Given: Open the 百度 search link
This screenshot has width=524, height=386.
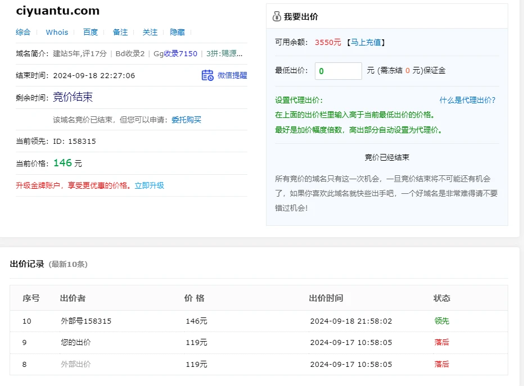Looking at the screenshot, I should coord(91,32).
